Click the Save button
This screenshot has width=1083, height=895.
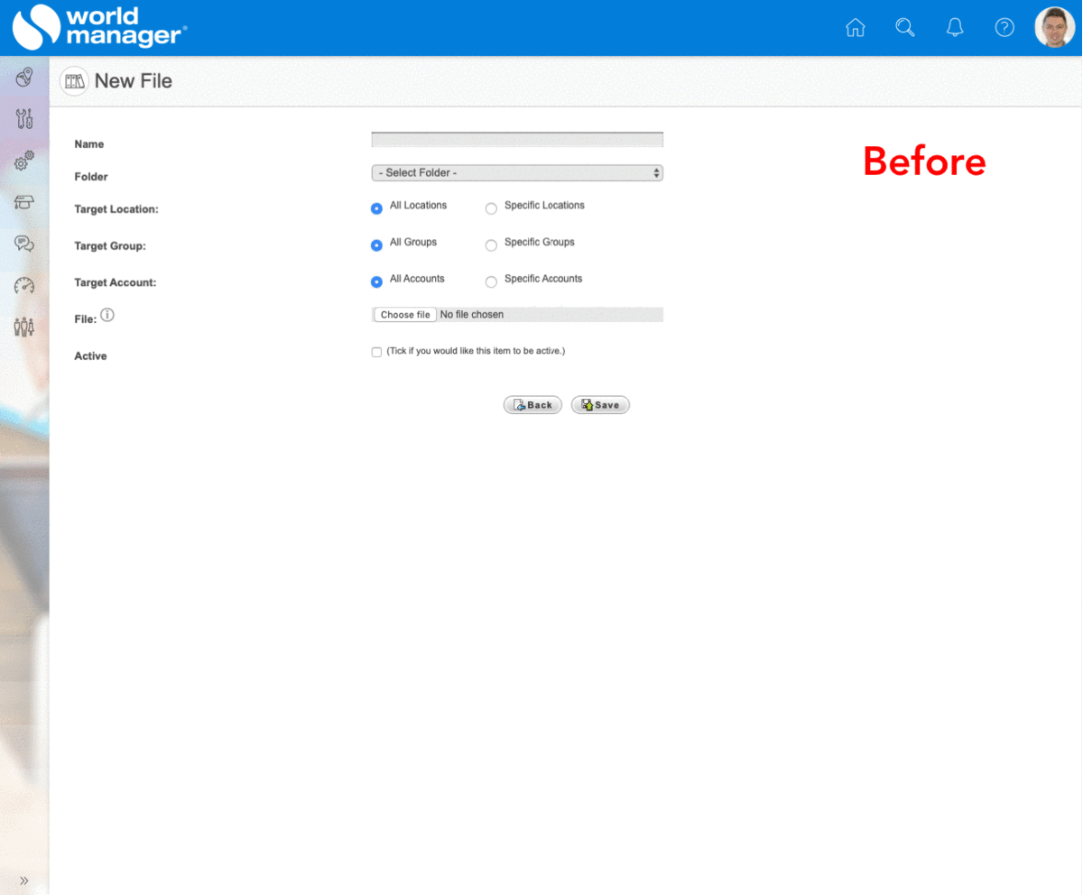(600, 405)
